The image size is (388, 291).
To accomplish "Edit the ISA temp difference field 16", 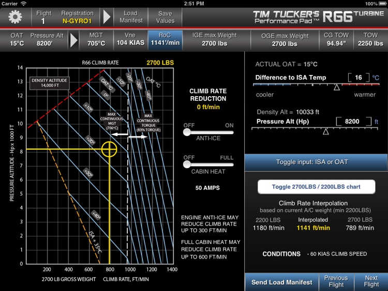I will [x=359, y=78].
